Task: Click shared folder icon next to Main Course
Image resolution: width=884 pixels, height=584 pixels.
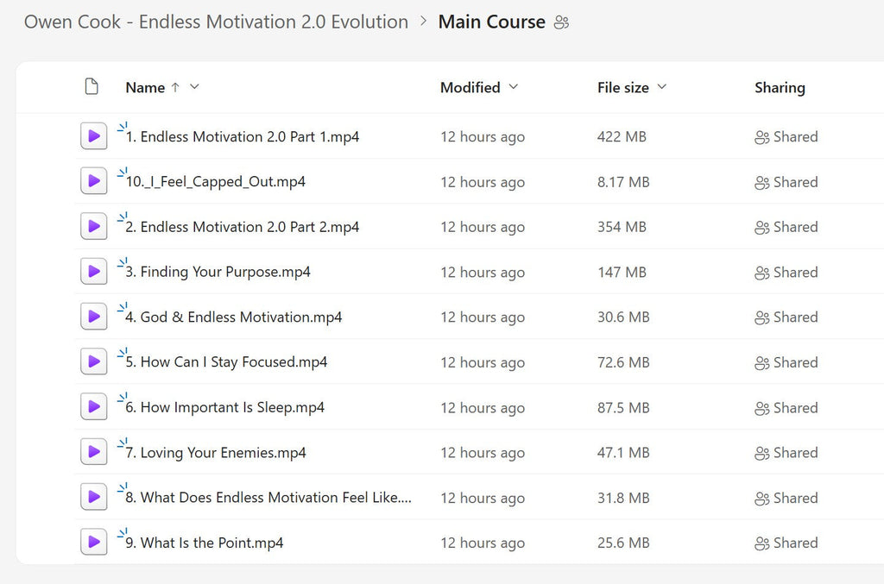Action: click(x=561, y=22)
